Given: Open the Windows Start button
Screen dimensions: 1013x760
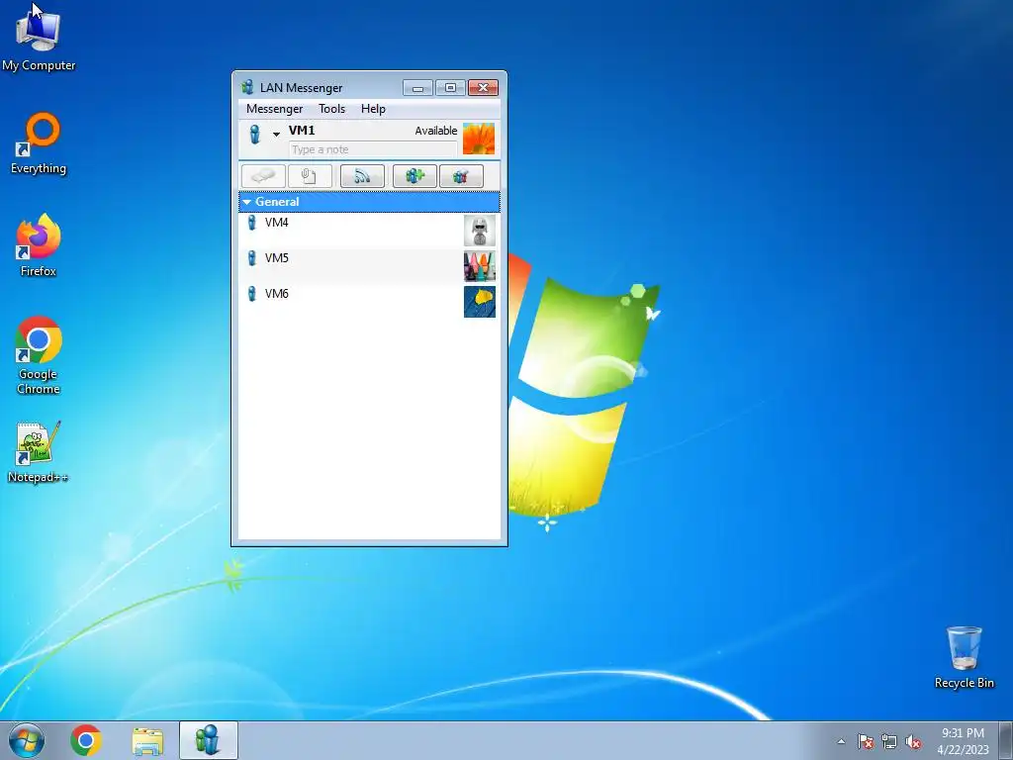Looking at the screenshot, I should click(27, 740).
